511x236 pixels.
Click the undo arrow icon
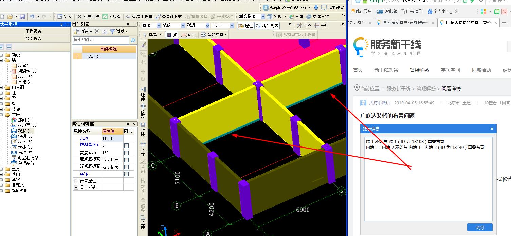[x=32, y=16]
